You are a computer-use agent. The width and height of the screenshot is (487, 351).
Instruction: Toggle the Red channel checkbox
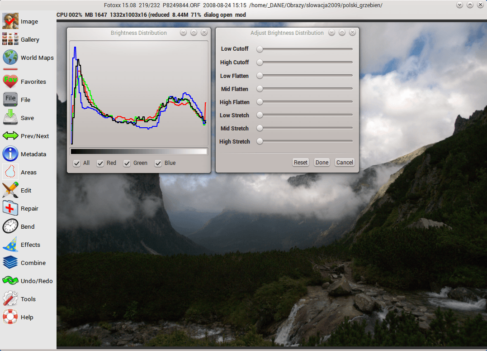point(100,163)
